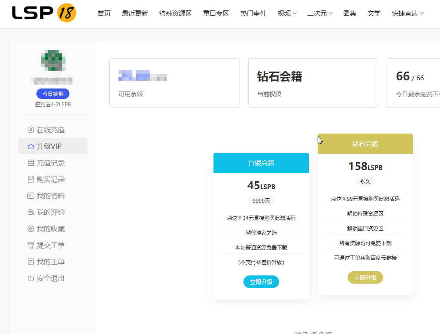The width and height of the screenshot is (440, 334).
Task: Open 我的资料 in the sidebar
Action: pos(53,196)
